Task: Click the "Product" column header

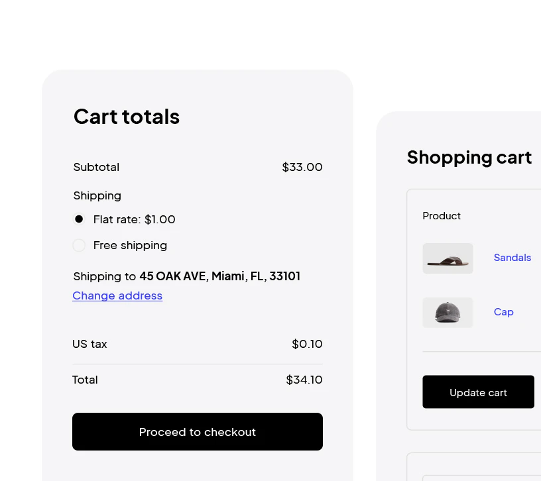Action: [442, 215]
